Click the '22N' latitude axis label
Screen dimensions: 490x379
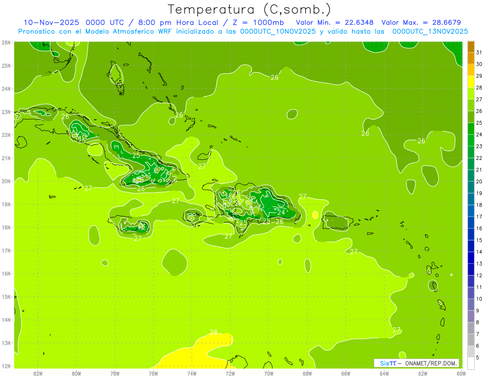pos(6,135)
